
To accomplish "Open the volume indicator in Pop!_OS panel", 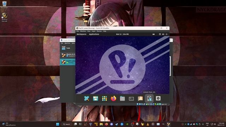I will point(163,34).
